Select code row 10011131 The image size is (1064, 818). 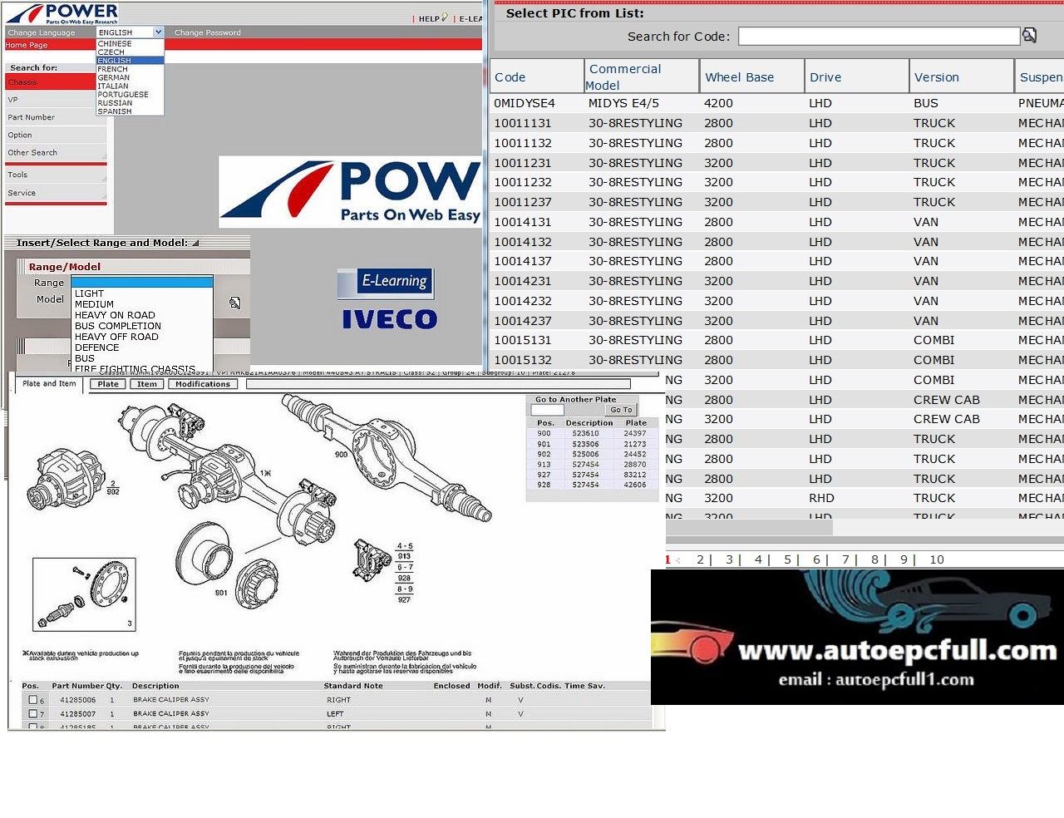click(777, 123)
